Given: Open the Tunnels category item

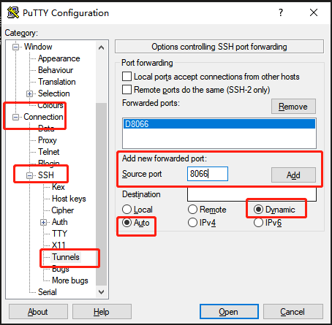Looking at the screenshot, I should coord(66,257).
